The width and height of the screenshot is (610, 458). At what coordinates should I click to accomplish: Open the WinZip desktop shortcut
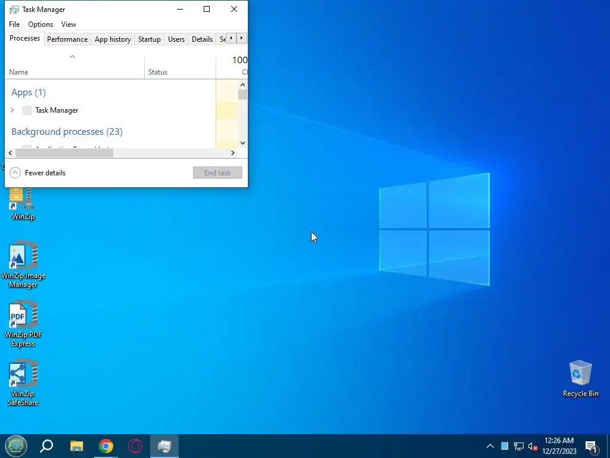[x=23, y=204]
